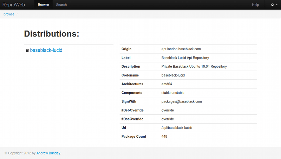The image size is (281, 159).
Task: Click the #DebOverride field label
Action: (132, 110)
